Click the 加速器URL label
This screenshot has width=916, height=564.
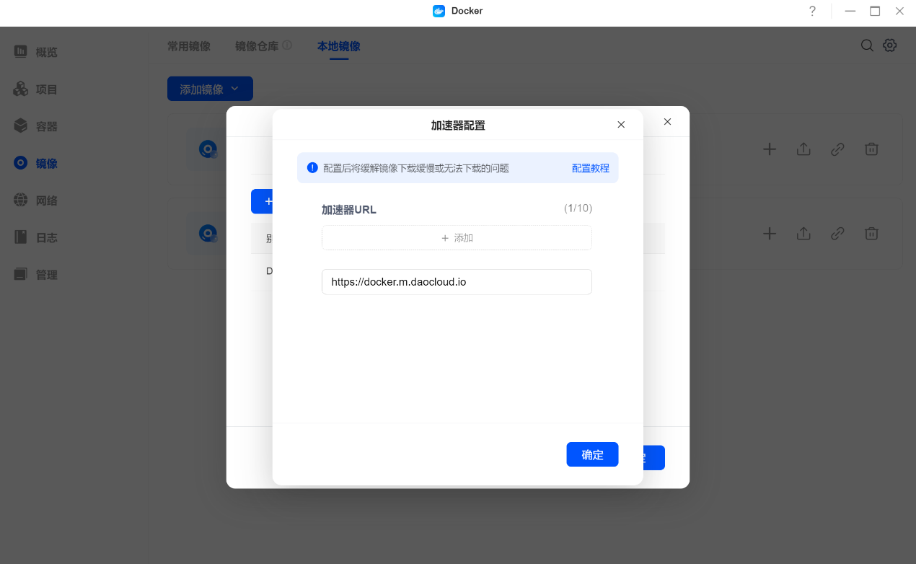click(349, 210)
